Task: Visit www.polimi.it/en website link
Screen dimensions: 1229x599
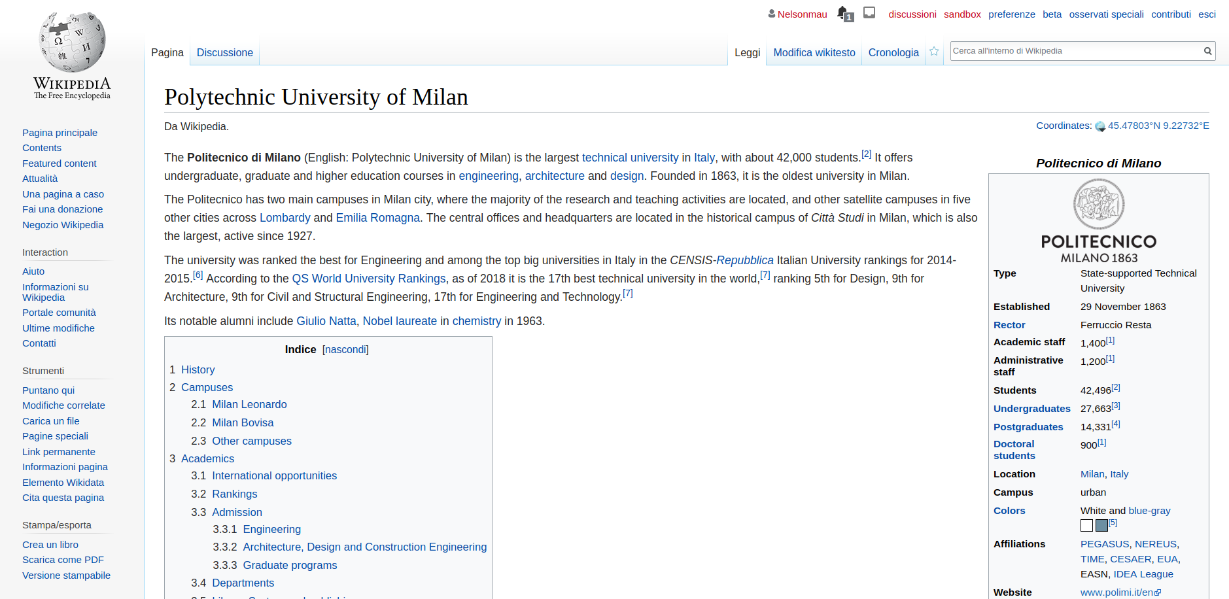Action: [x=1120, y=592]
